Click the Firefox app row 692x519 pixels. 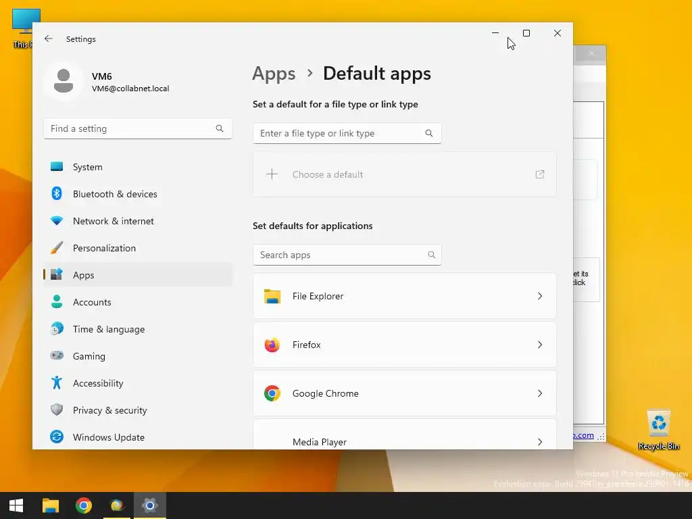pyautogui.click(x=404, y=345)
